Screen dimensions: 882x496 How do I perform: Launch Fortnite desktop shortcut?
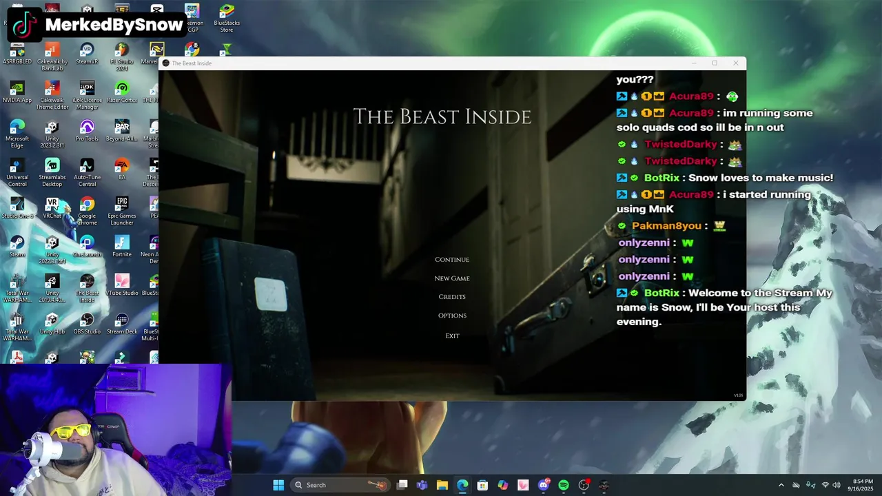click(122, 247)
